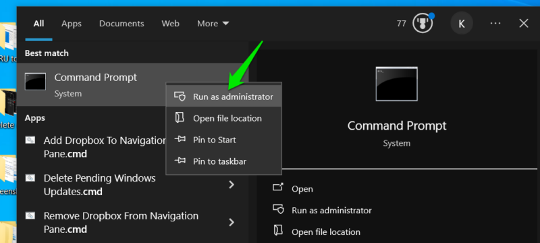Click the file location icon in preview pane

tap(278, 231)
